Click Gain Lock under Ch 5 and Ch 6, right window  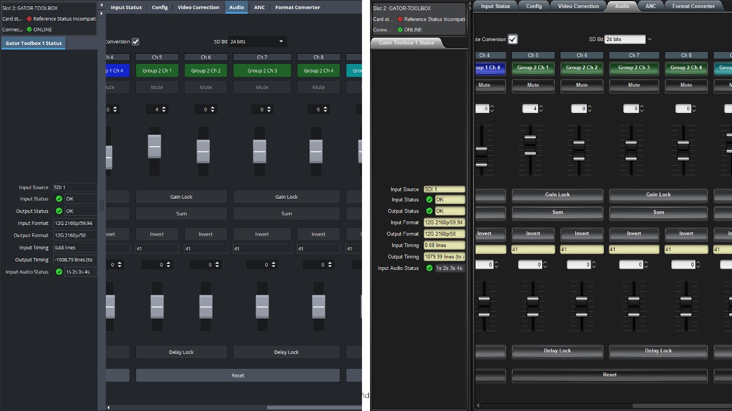557,195
